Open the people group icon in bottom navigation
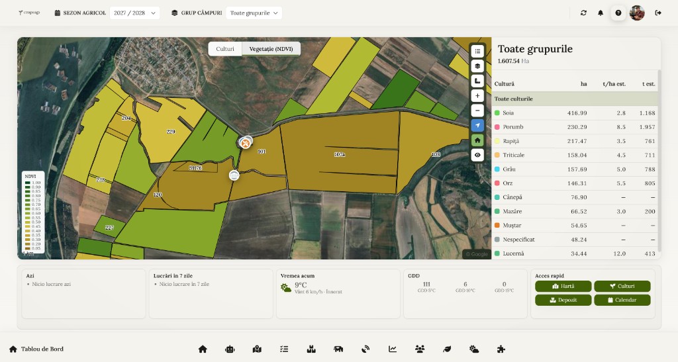The height and width of the screenshot is (362, 678). point(420,349)
